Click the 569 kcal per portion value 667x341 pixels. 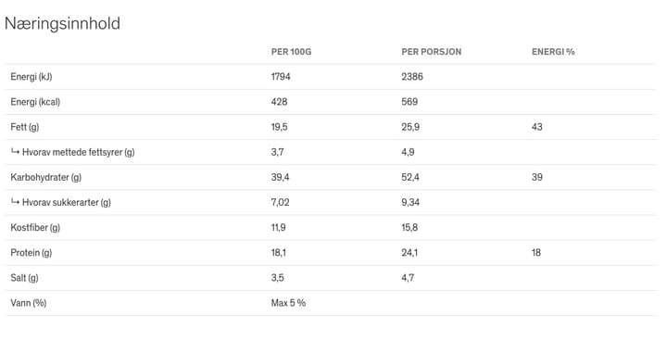(x=409, y=102)
